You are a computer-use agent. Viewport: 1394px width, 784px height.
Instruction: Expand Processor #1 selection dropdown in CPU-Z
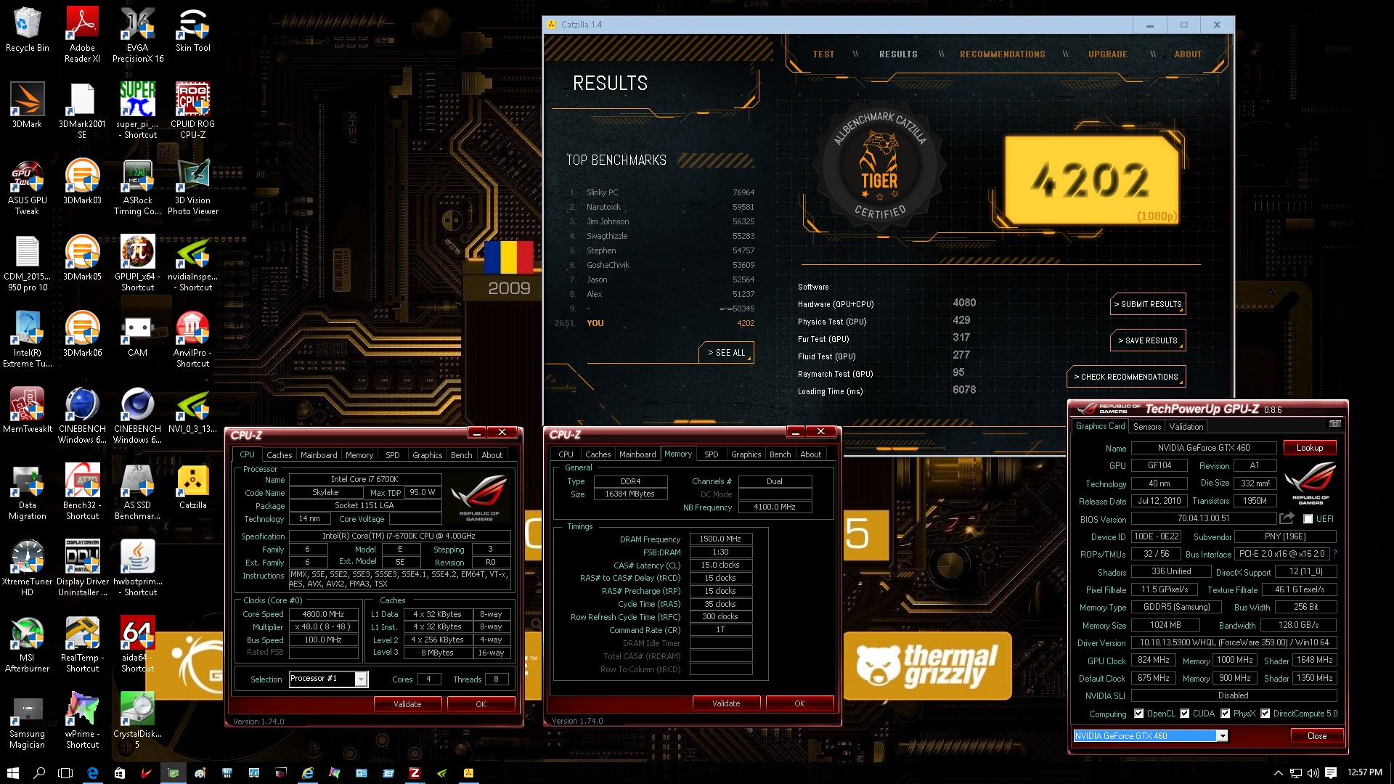pos(360,679)
